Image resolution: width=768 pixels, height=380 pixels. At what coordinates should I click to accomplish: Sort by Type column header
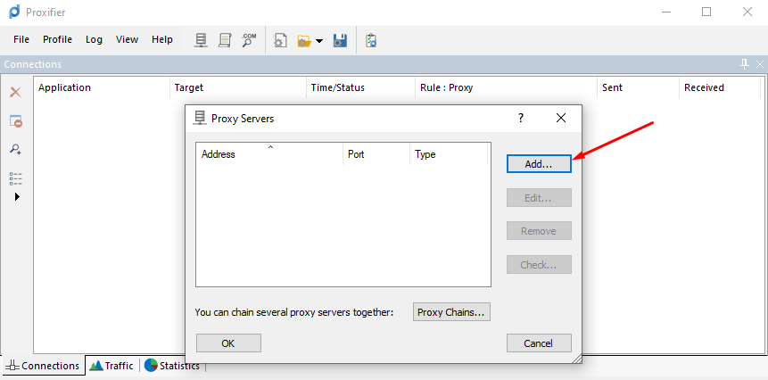click(x=449, y=153)
